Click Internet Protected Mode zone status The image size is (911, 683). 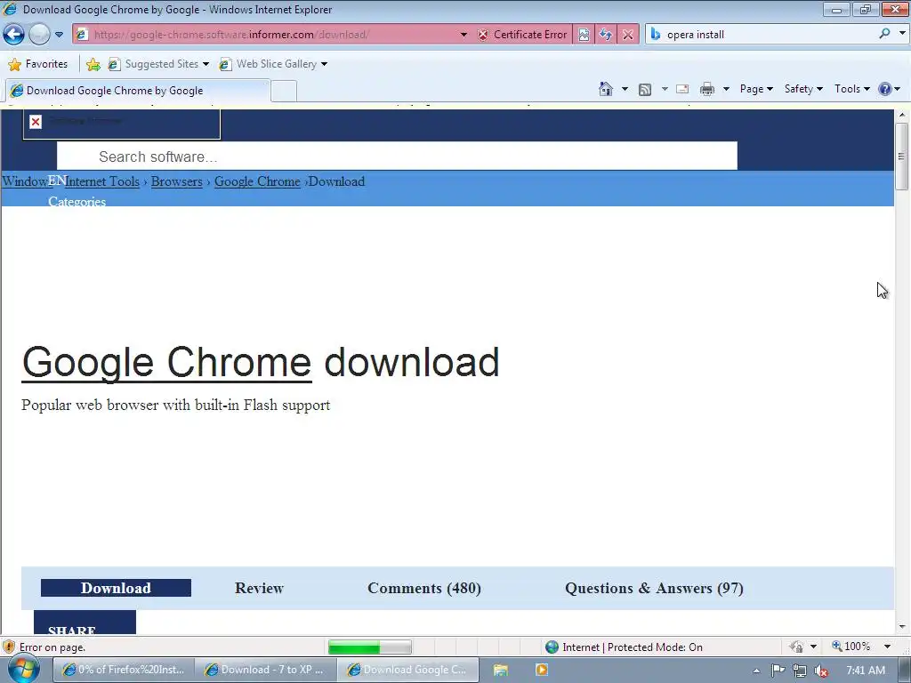(624, 647)
